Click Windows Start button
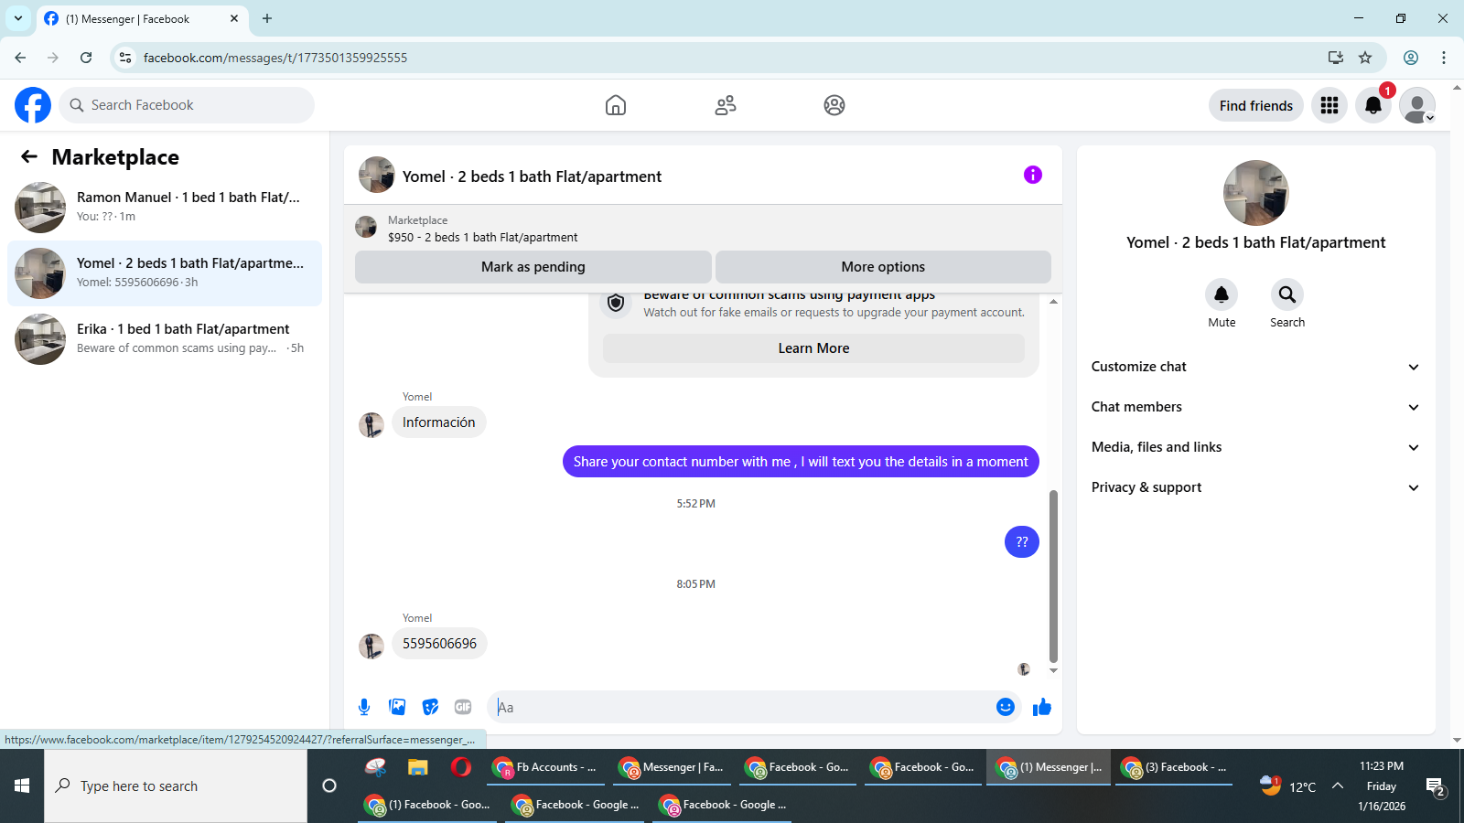Screen dimensions: 1464x823 tap(22, 786)
